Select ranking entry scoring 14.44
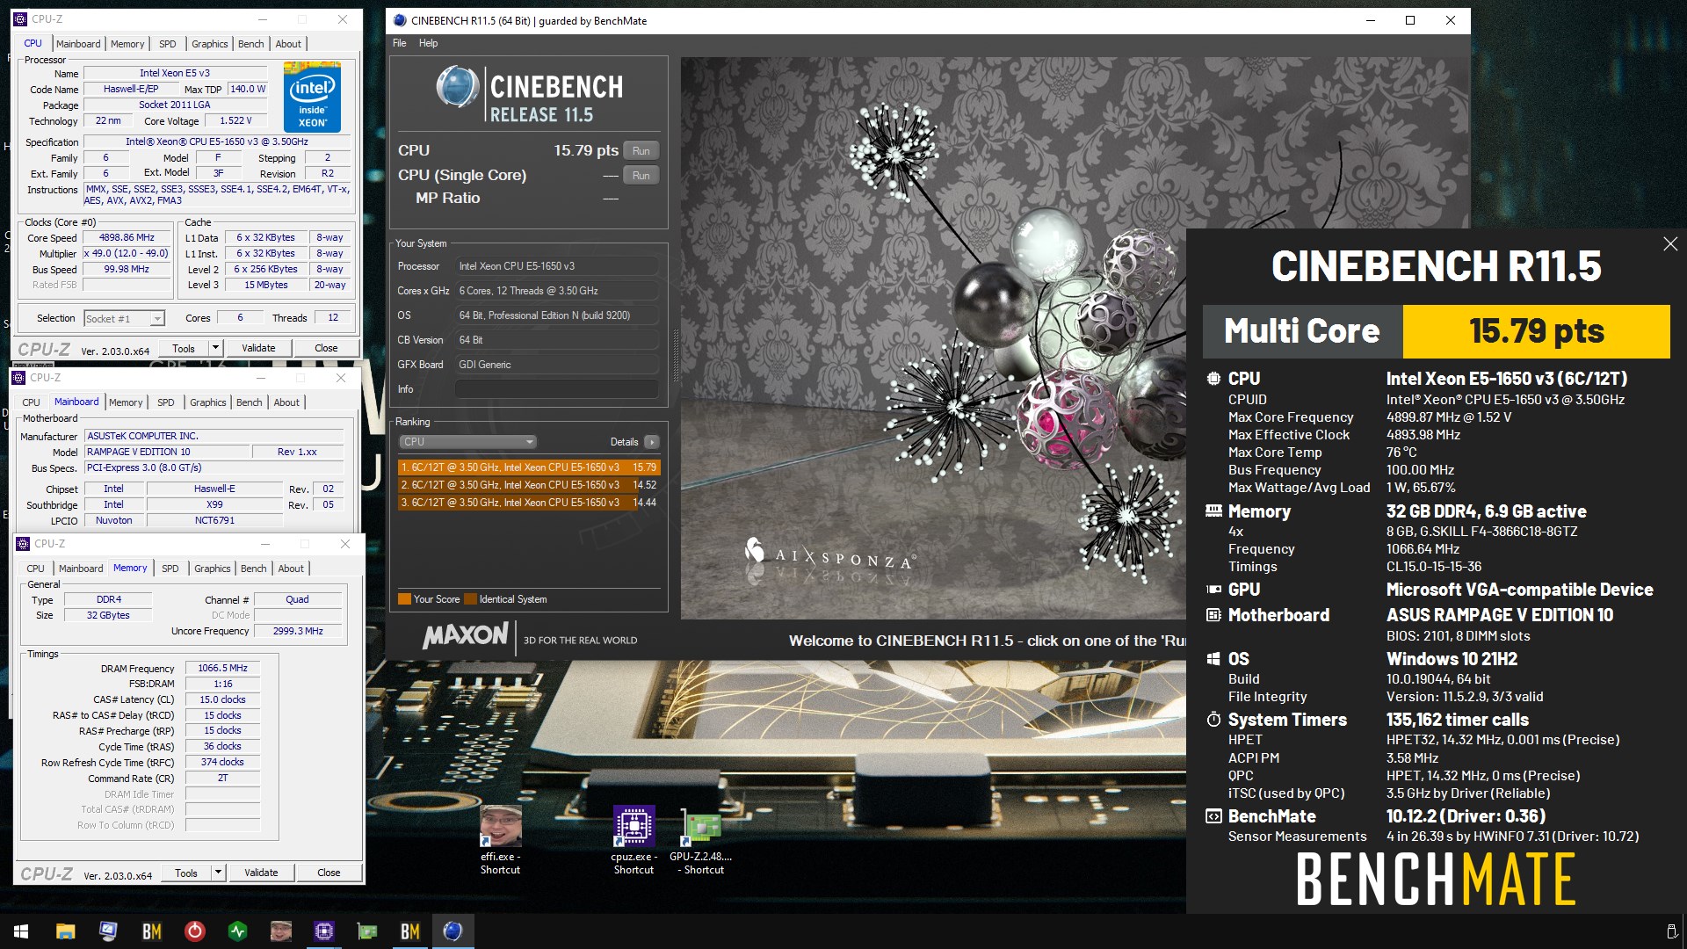This screenshot has height=949, width=1687. pos(529,503)
